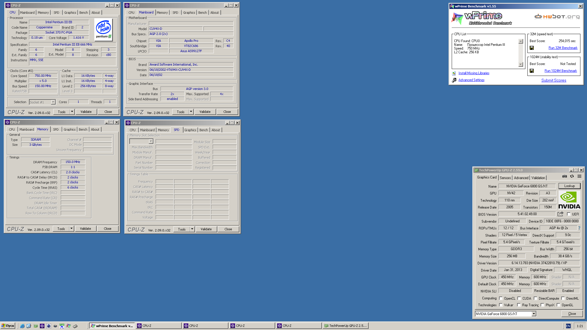Toggle the DirectML checkbox
587x330 pixels.
click(x=563, y=298)
